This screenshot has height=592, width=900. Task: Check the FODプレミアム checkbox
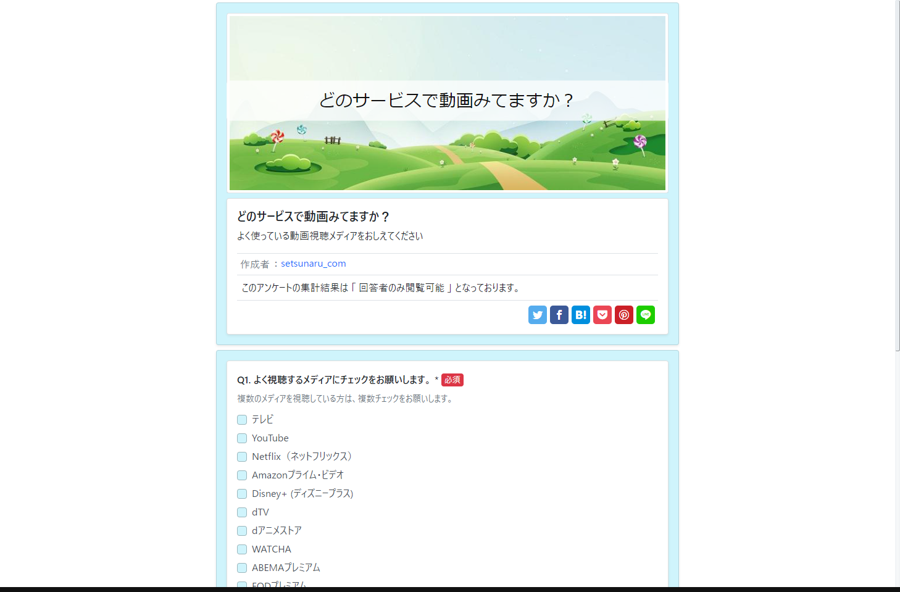241,585
